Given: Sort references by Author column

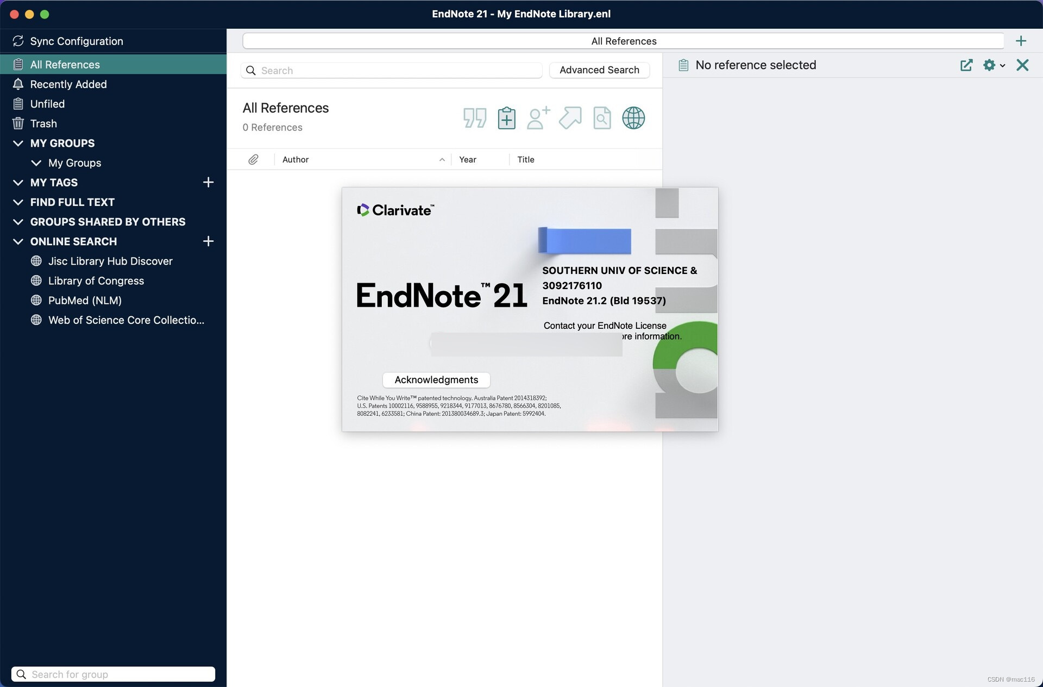Looking at the screenshot, I should tap(293, 159).
